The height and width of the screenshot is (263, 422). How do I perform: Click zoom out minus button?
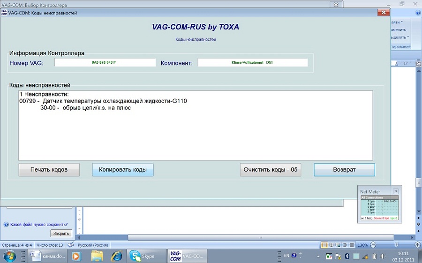(373, 245)
